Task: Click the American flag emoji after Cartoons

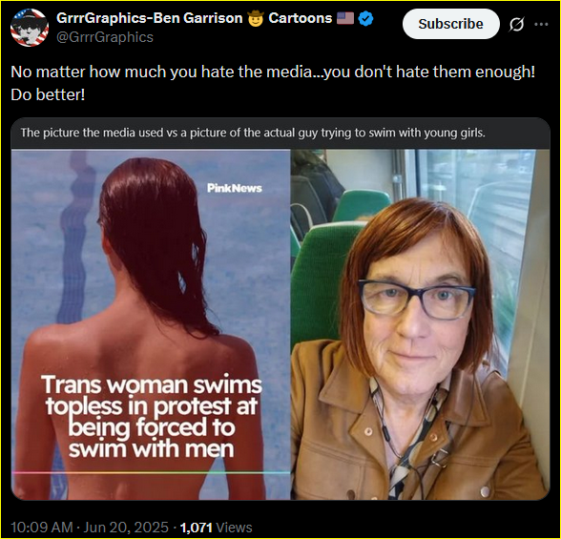Action: pyautogui.click(x=345, y=18)
